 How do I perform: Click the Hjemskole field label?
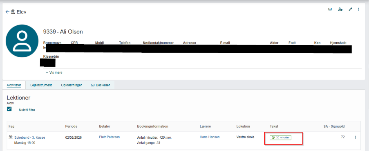pos(338,43)
